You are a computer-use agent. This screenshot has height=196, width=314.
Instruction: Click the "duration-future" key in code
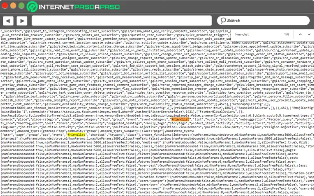tap(153, 177)
